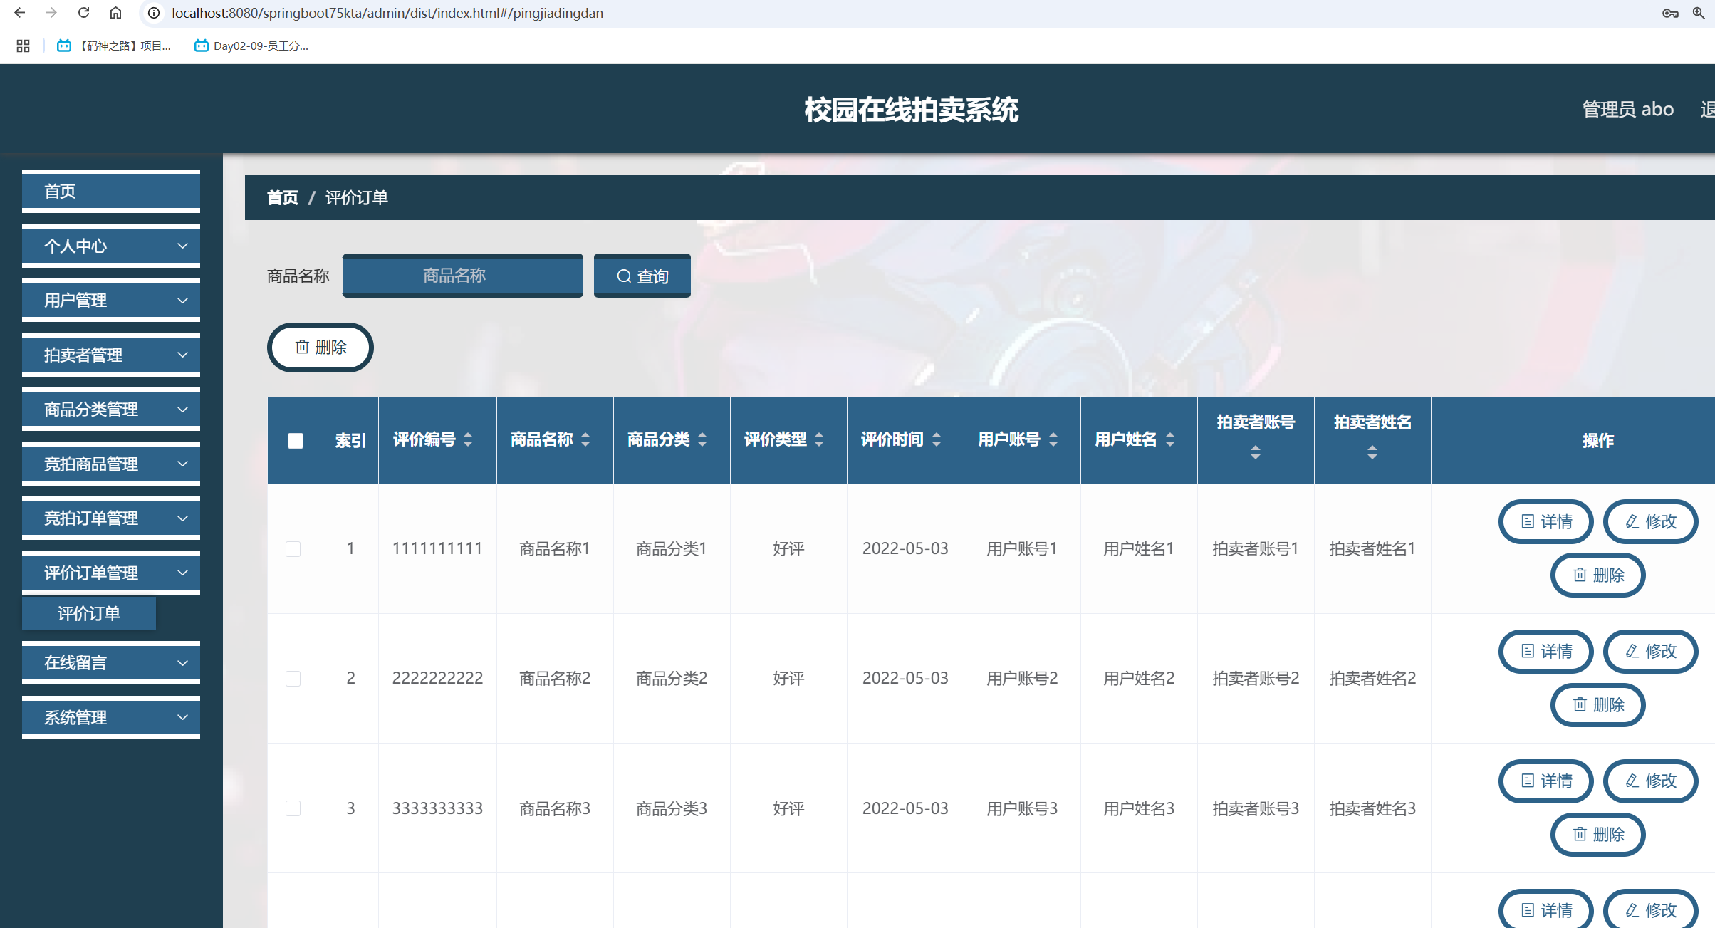The image size is (1715, 928).
Task: Click the 商品名称 search input
Action: 463,276
